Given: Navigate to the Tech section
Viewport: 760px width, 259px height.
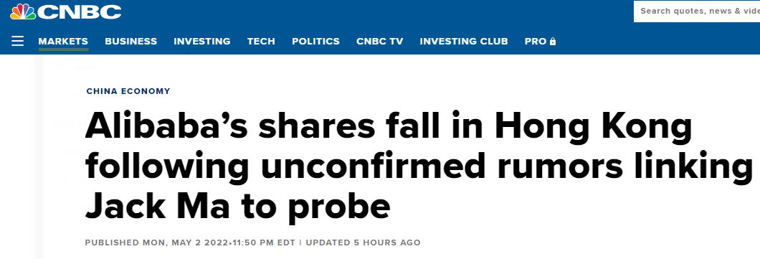Looking at the screenshot, I should point(261,41).
